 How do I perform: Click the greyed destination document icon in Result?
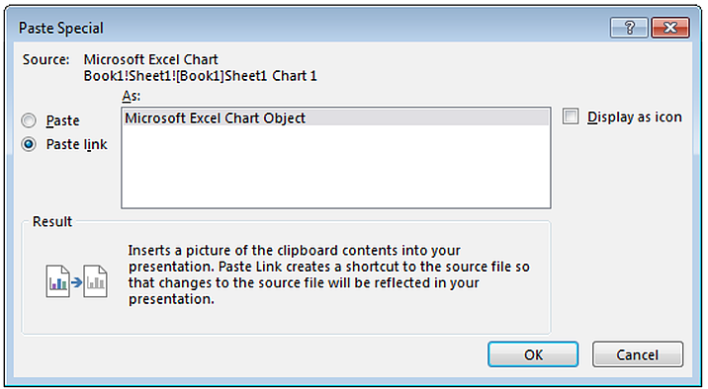point(95,281)
